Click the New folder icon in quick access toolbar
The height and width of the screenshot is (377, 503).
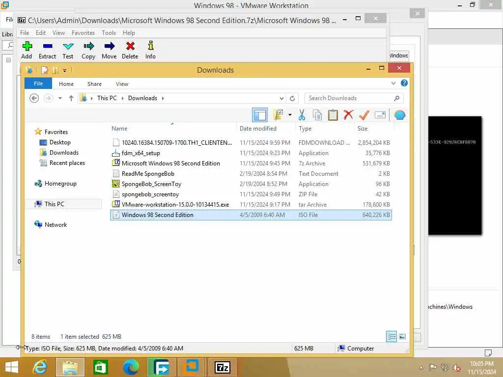pyautogui.click(x=56, y=70)
